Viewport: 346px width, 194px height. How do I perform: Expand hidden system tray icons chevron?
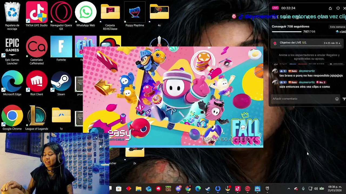point(289,189)
